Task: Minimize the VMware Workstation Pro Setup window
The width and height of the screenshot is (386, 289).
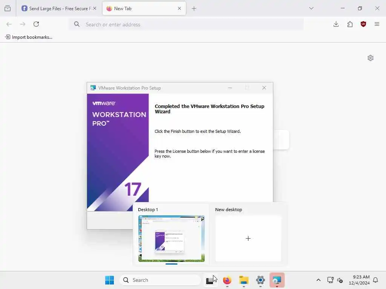Action: click(x=230, y=88)
